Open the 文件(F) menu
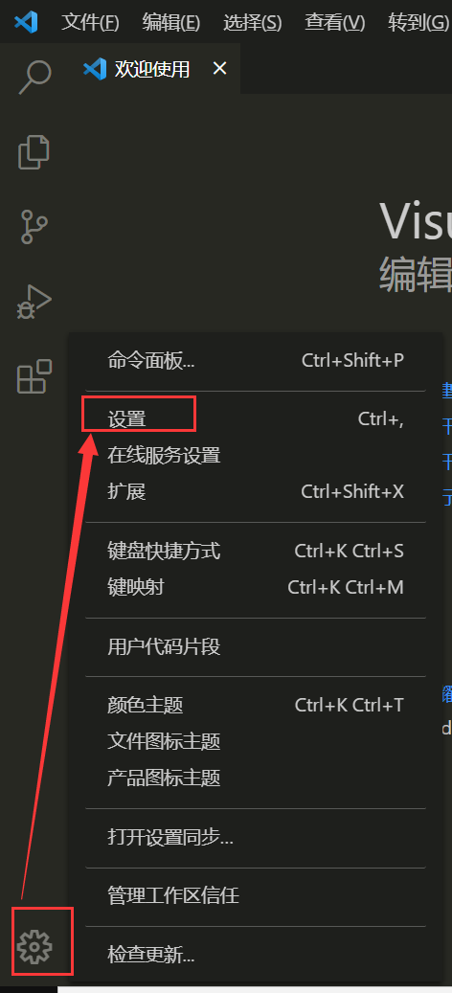The image size is (452, 993). tap(90, 23)
